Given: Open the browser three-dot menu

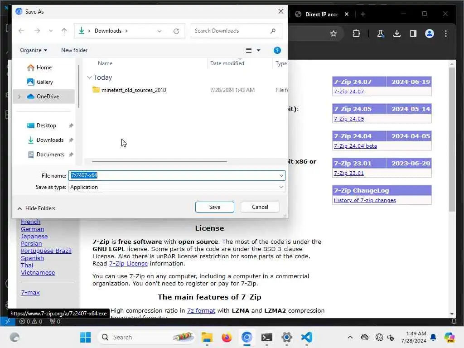Looking at the screenshot, I should coord(446,34).
